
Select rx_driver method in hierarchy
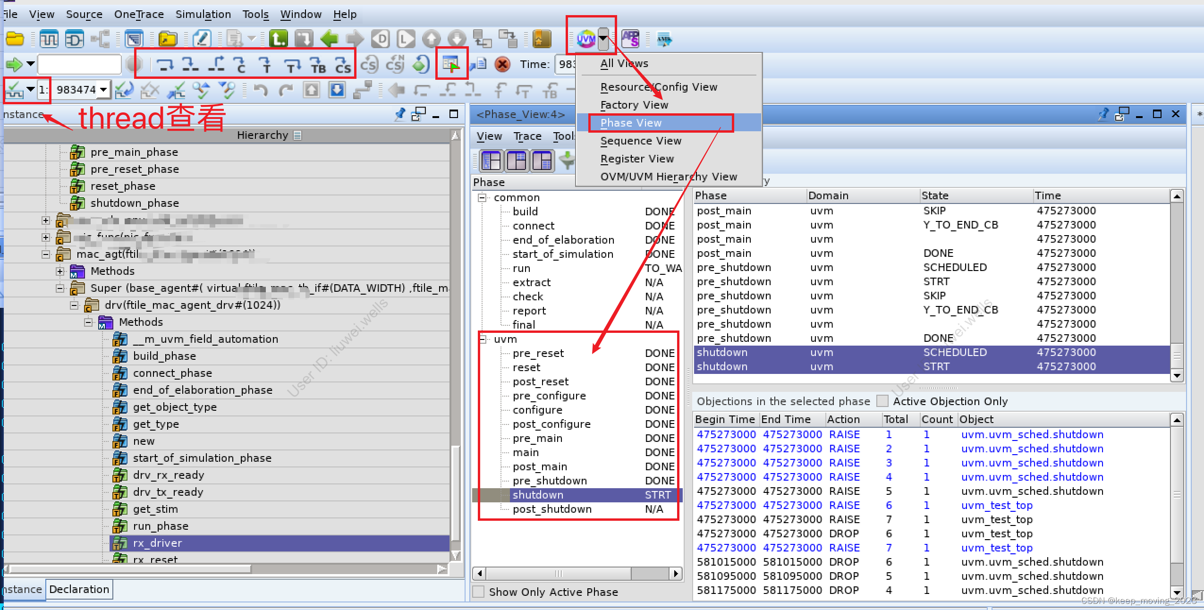tap(157, 543)
